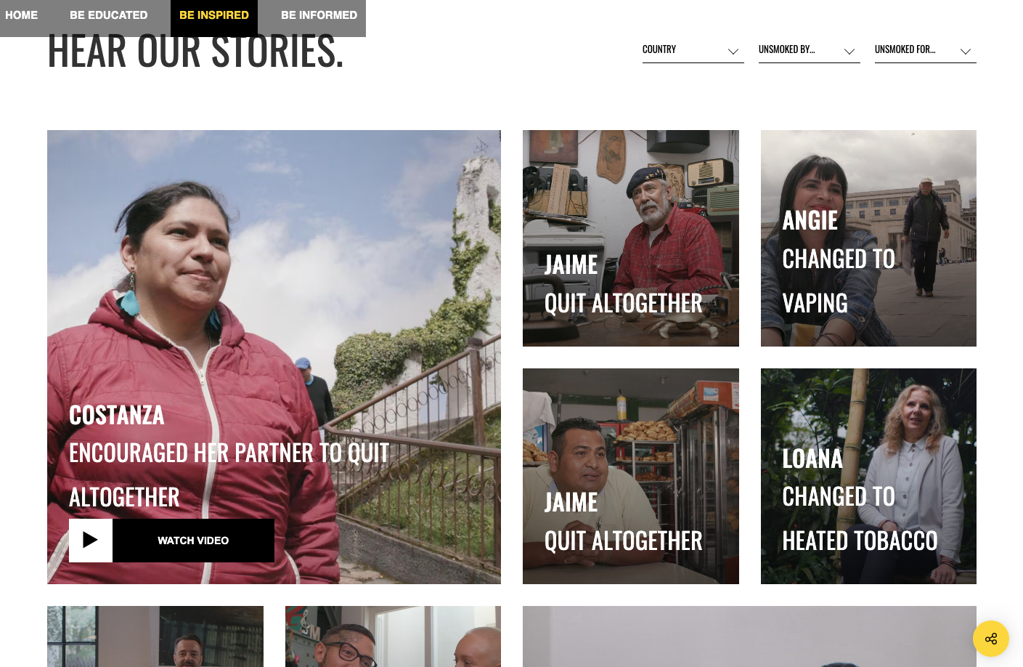
Task: Click the Unsmoked For chevron arrow
Action: 966,52
